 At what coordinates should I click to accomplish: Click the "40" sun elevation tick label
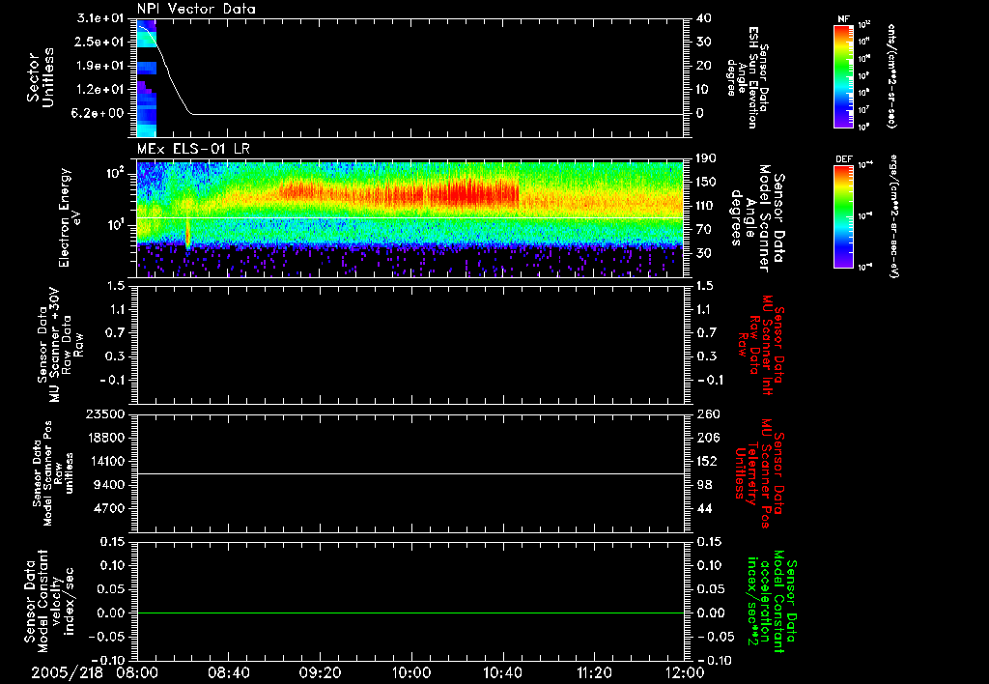(x=704, y=18)
